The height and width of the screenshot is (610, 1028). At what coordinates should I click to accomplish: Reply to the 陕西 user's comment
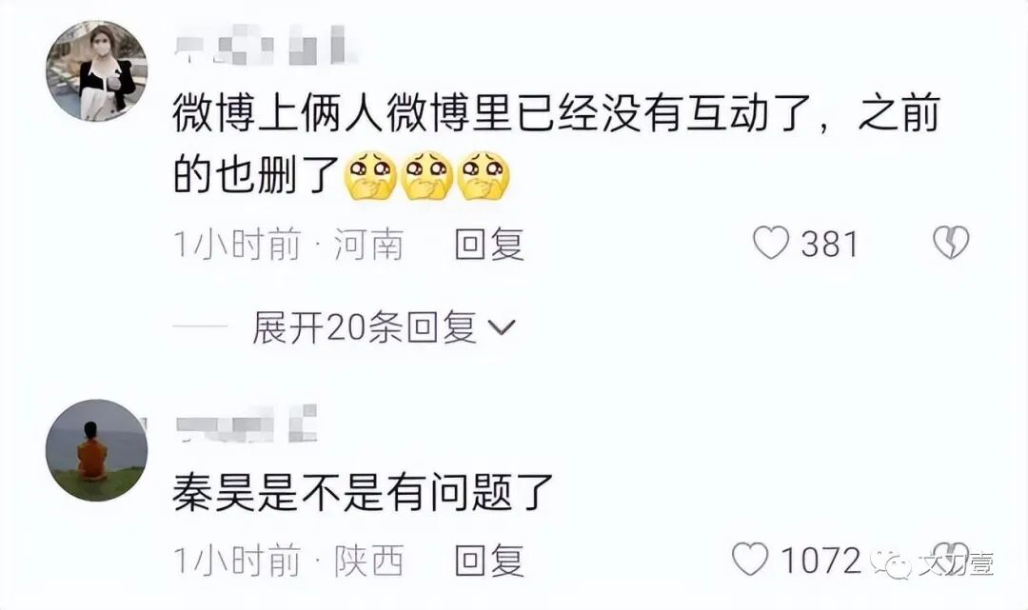tap(490, 561)
